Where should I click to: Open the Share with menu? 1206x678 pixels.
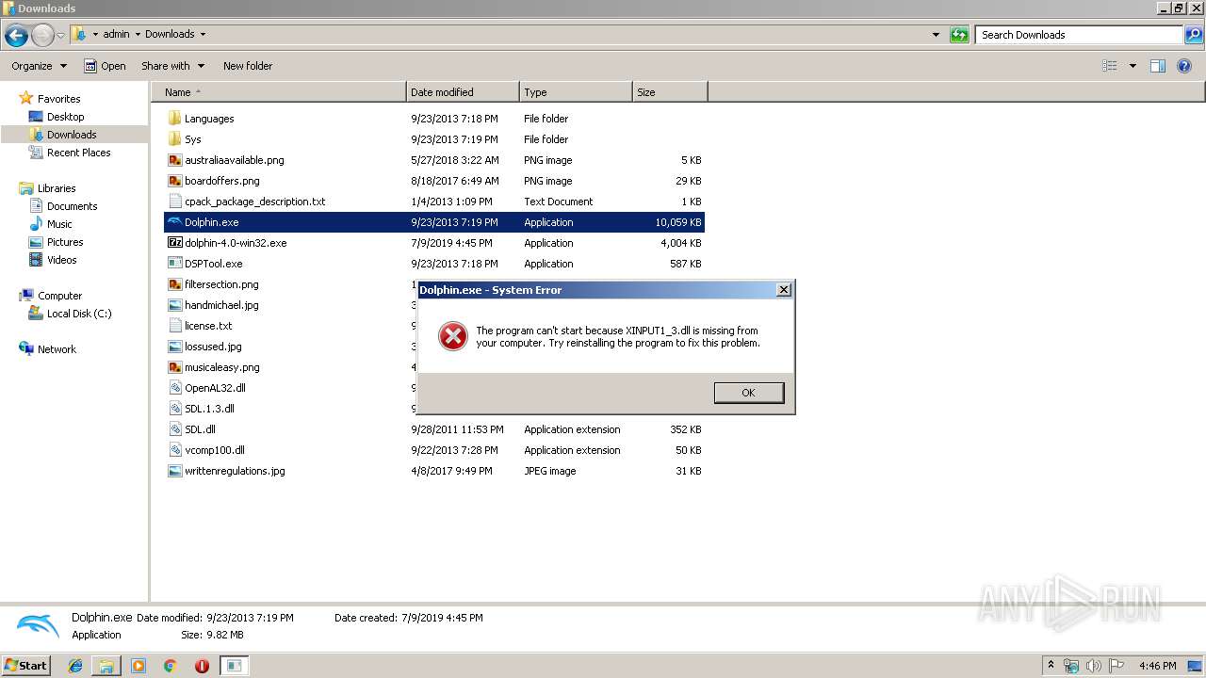click(x=171, y=66)
